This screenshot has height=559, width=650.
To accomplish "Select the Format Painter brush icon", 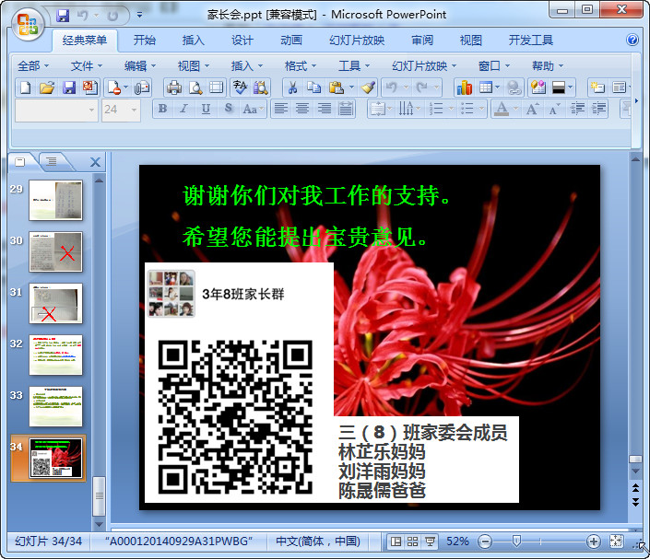I will [368, 87].
